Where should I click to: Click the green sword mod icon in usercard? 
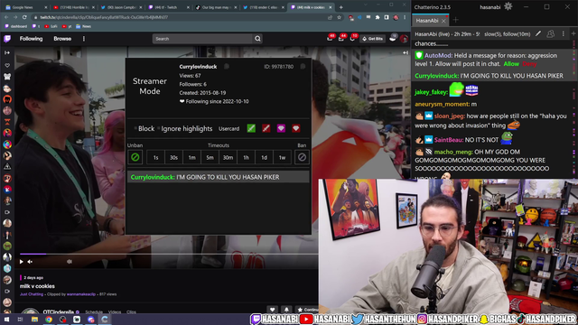(x=251, y=128)
